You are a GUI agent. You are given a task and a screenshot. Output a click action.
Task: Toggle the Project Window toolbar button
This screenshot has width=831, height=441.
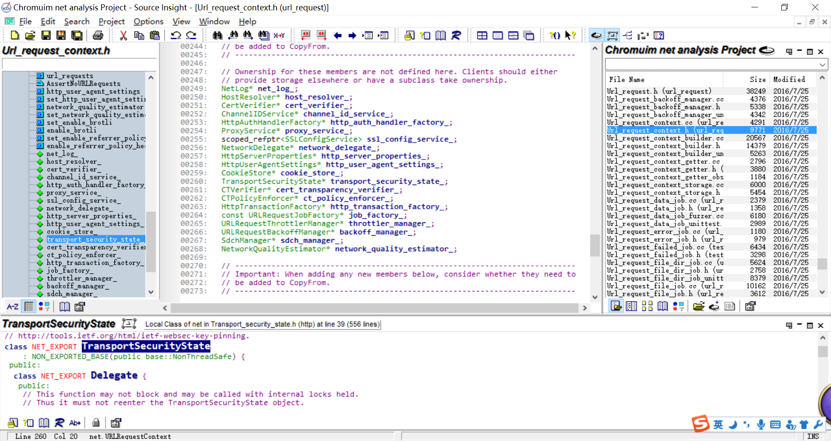[x=596, y=35]
